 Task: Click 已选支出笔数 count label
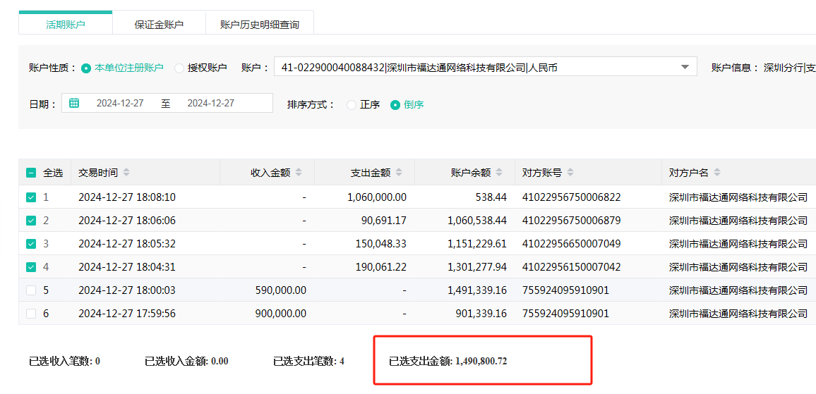[x=308, y=362]
